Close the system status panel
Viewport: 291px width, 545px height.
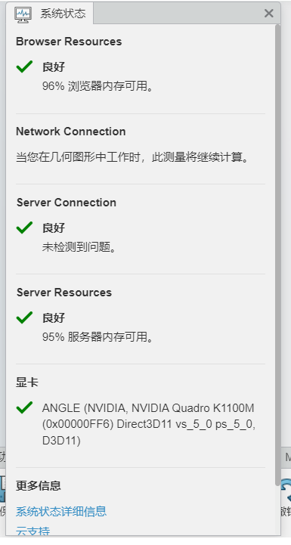(269, 13)
